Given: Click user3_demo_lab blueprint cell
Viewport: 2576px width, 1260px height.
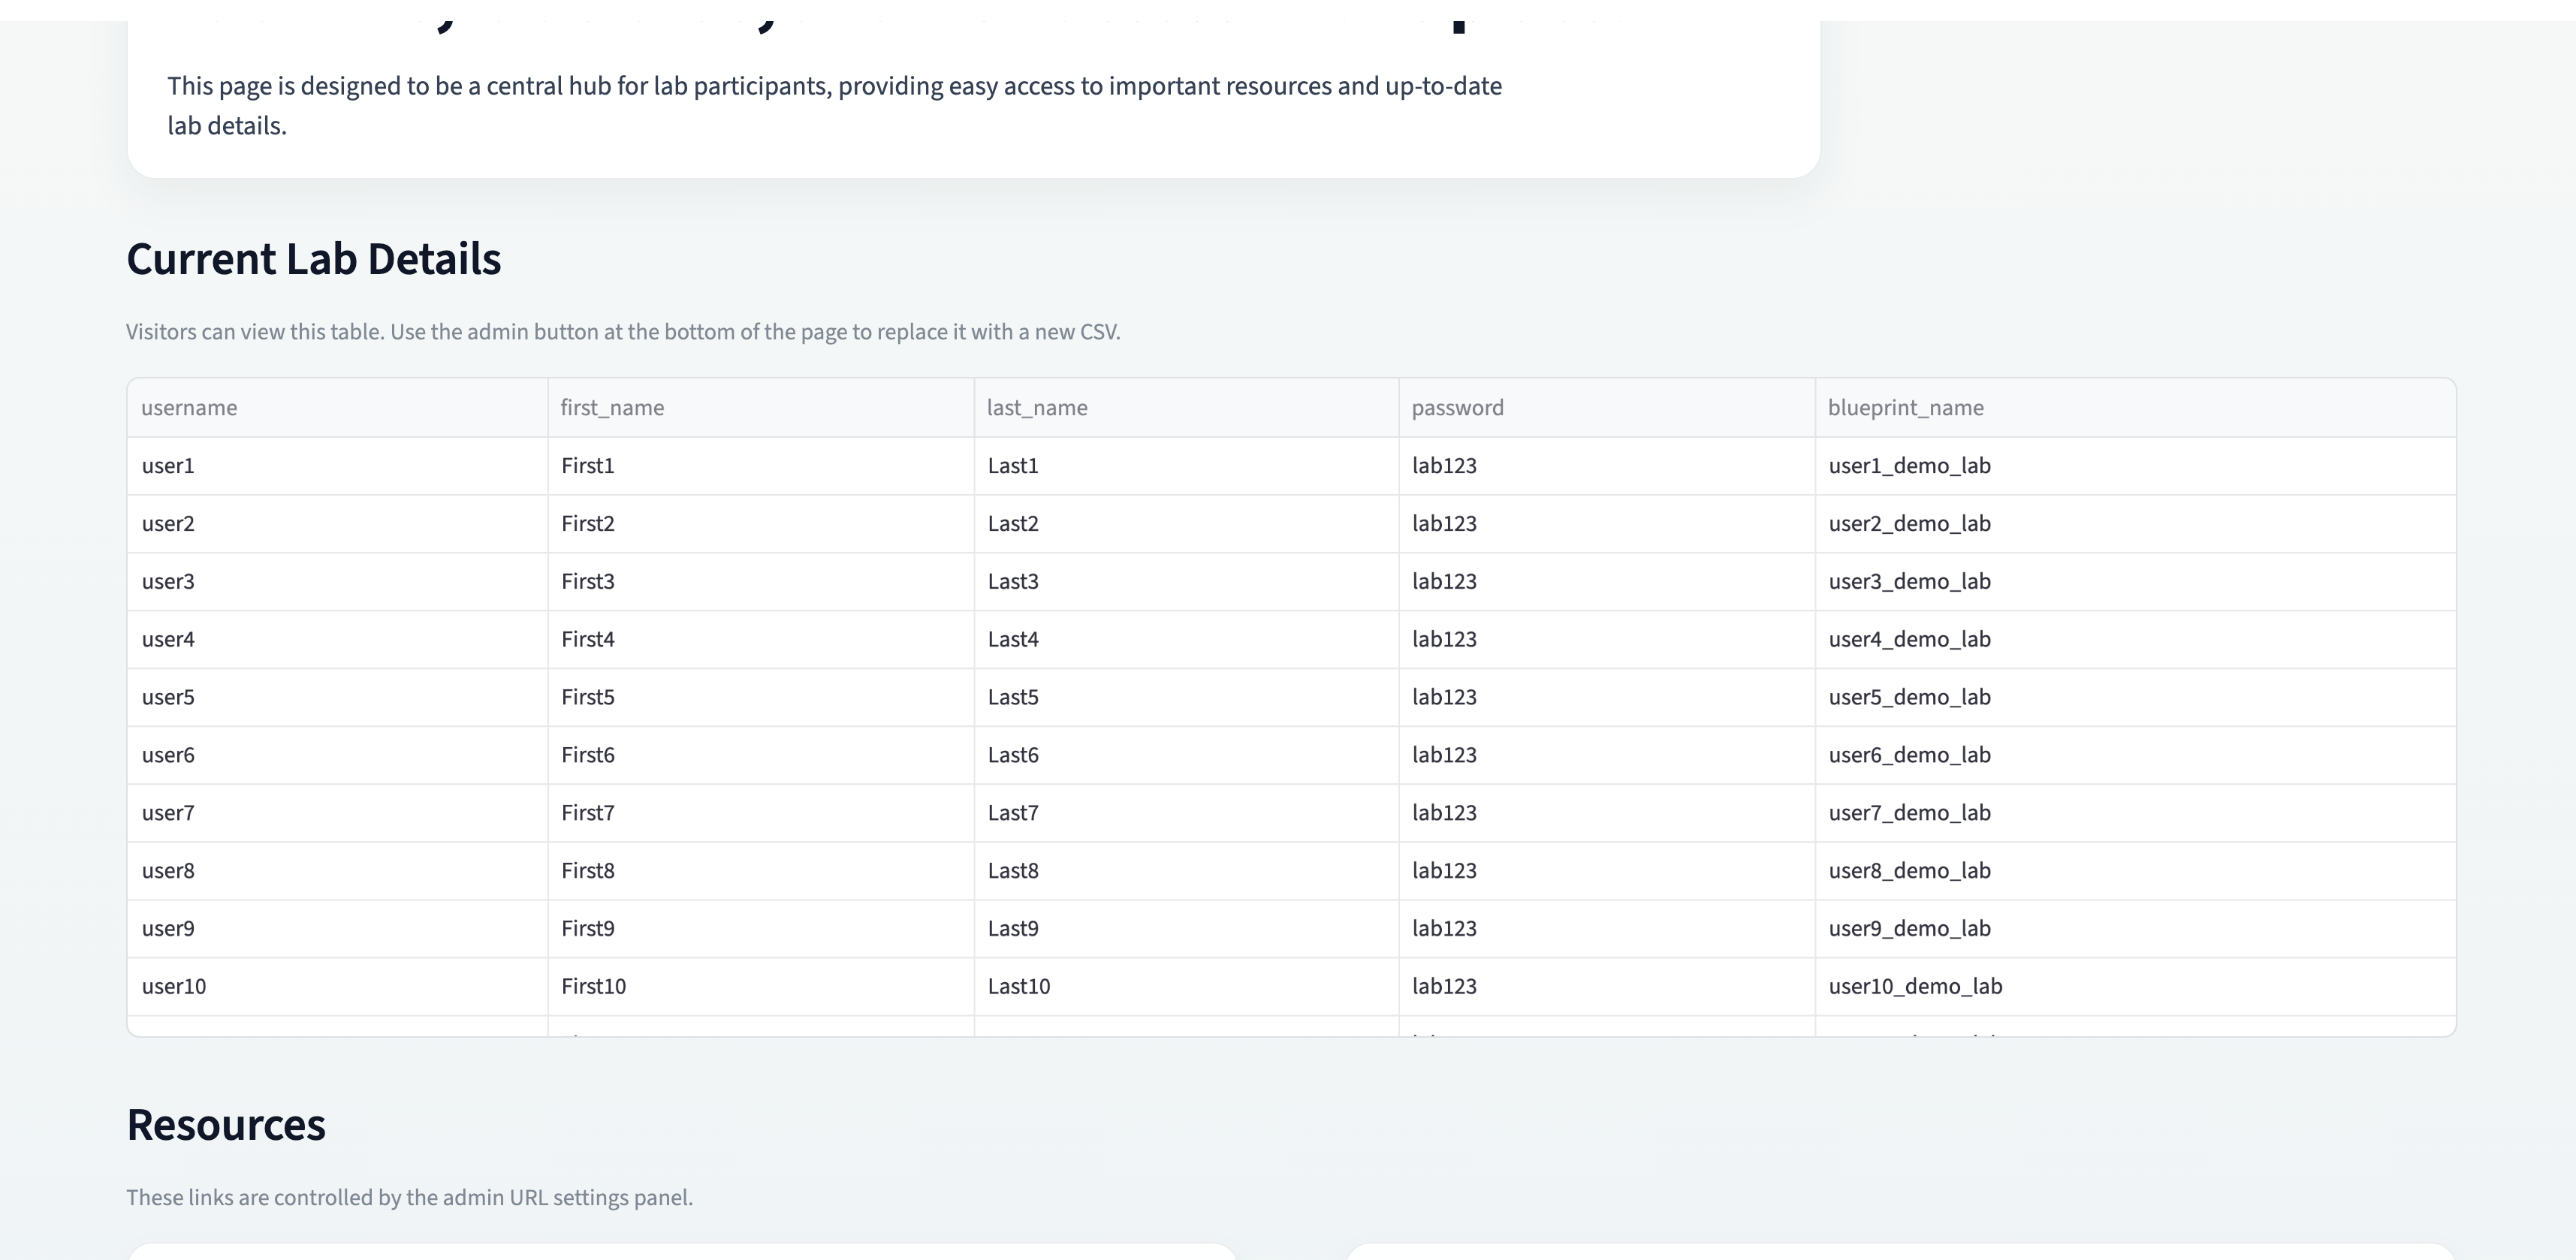Looking at the screenshot, I should click(x=2135, y=582).
